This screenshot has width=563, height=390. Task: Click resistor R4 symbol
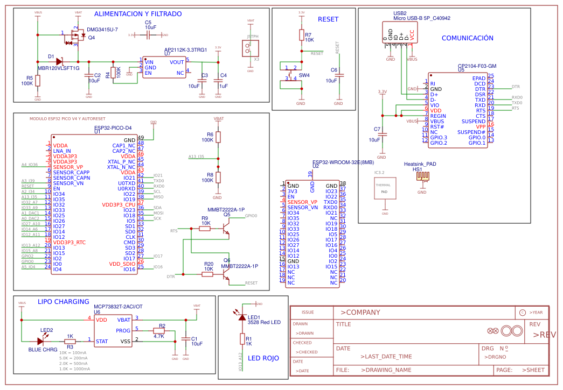113,73
